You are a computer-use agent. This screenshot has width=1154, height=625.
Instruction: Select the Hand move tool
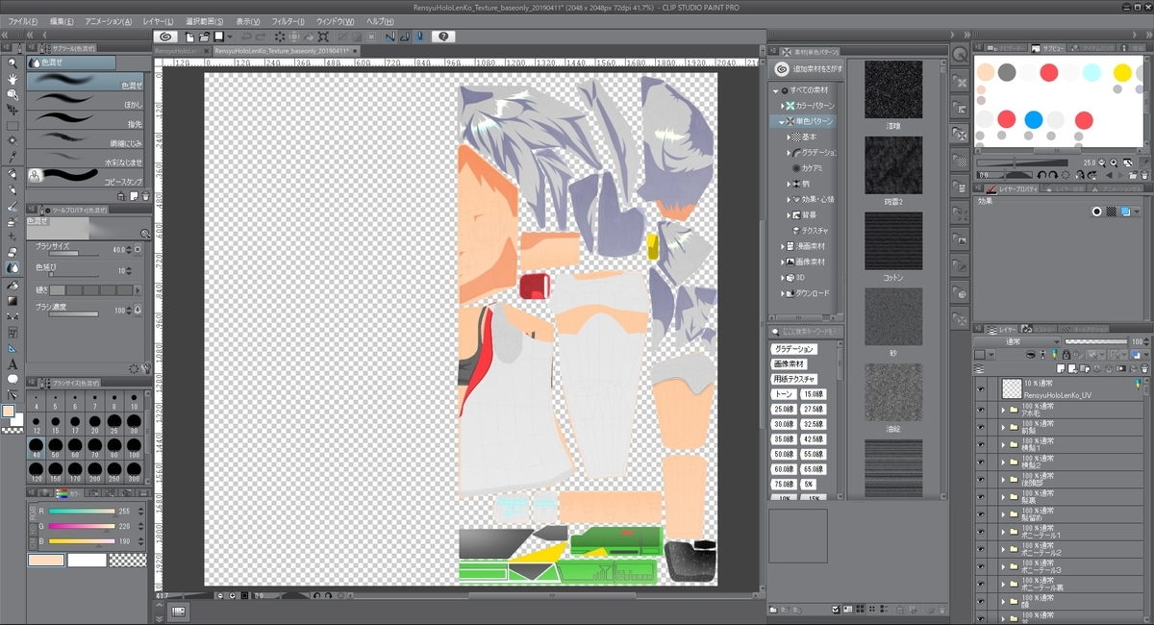13,79
